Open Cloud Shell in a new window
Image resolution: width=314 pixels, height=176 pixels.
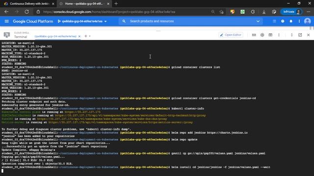pyautogui.click(x=300, y=35)
